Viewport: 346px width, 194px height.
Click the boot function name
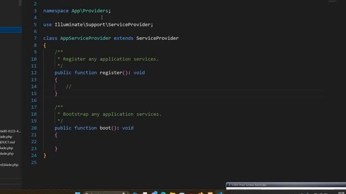(105, 128)
